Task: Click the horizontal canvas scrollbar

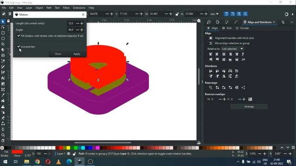Action: click(103, 142)
